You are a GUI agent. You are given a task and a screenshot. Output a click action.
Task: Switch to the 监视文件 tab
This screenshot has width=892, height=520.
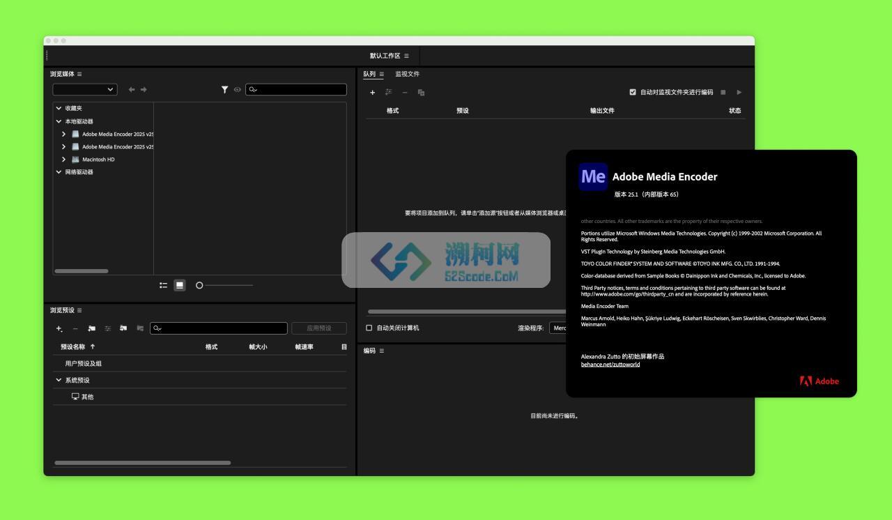407,74
